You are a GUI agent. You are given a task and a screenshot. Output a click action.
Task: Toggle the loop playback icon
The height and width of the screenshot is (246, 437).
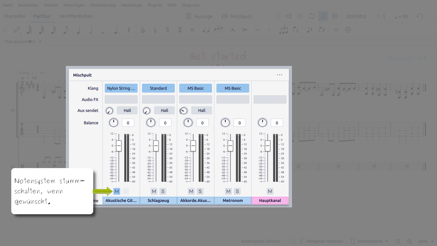(311, 16)
